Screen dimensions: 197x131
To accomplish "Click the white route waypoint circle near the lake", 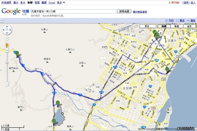I will tap(62, 113).
